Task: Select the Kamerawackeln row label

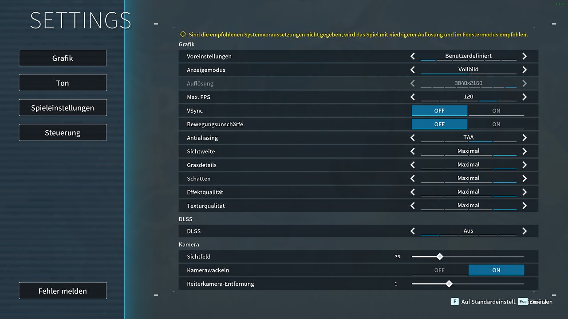Action: coord(208,270)
